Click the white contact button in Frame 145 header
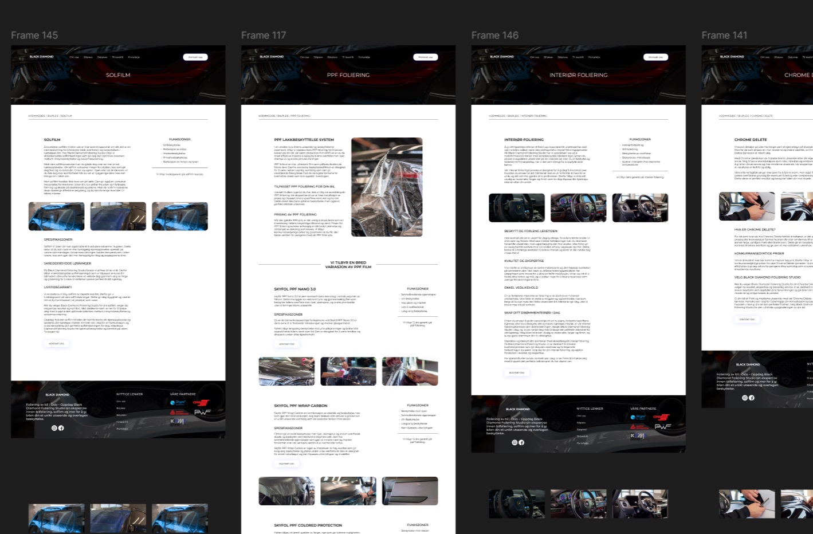The width and height of the screenshot is (813, 534). [195, 57]
